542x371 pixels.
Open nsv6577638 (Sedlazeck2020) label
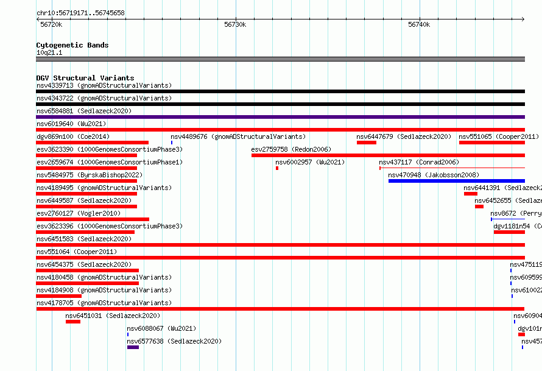tap(174, 341)
